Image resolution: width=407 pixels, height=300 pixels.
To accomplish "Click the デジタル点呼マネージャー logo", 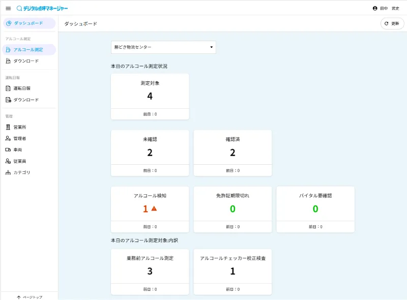I will tap(42, 8).
